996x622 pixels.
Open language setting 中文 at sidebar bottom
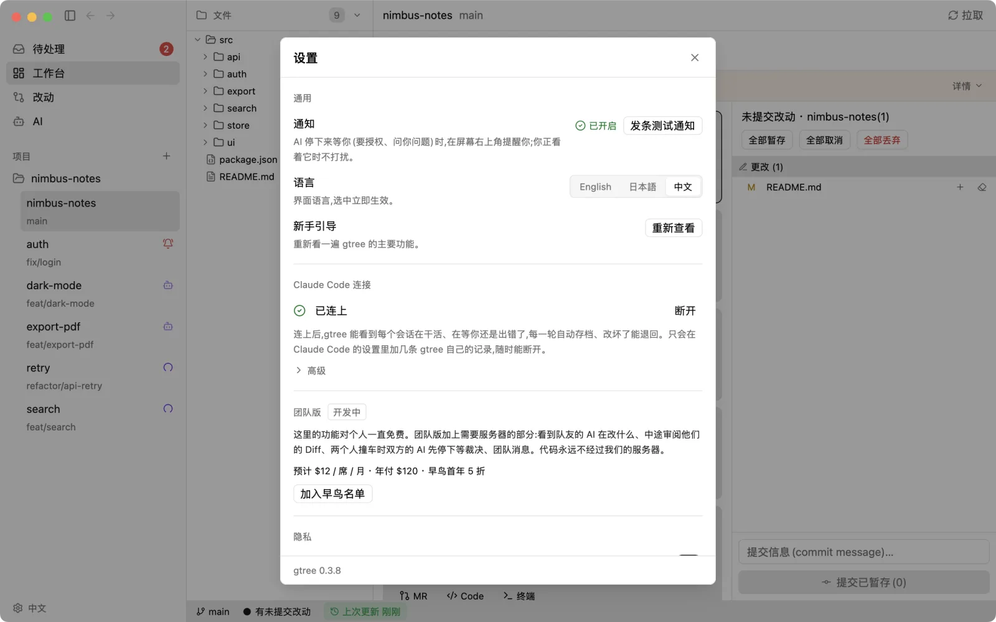(x=30, y=608)
